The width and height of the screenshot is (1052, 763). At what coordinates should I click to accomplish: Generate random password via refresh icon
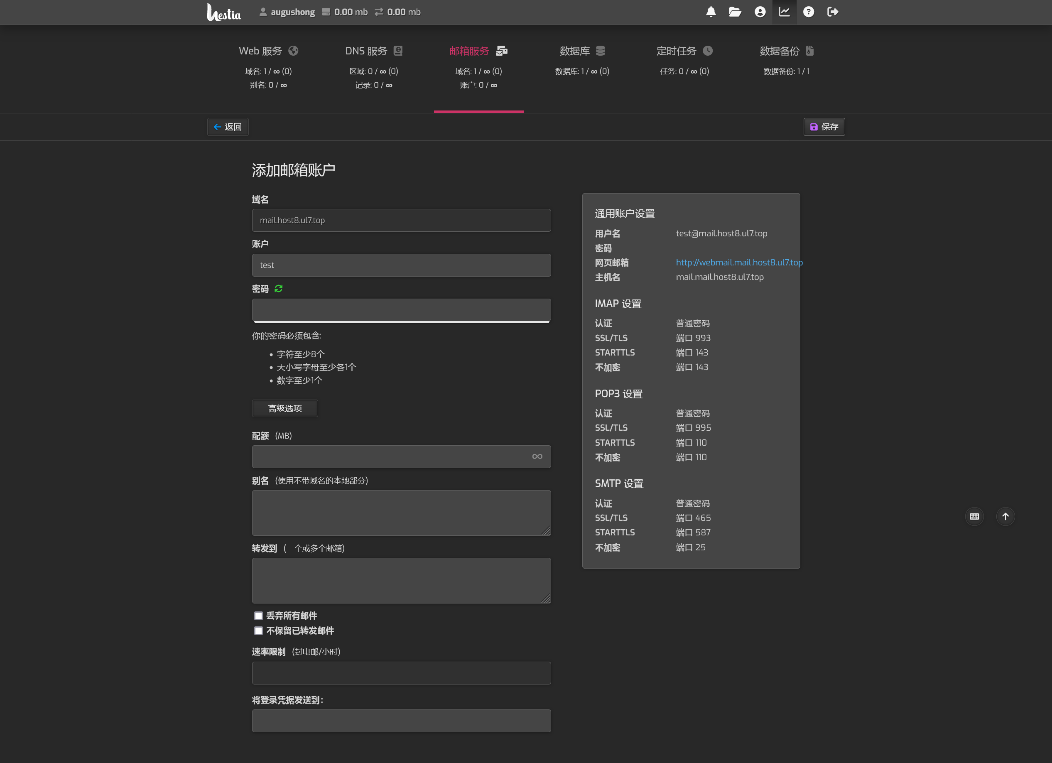(278, 289)
